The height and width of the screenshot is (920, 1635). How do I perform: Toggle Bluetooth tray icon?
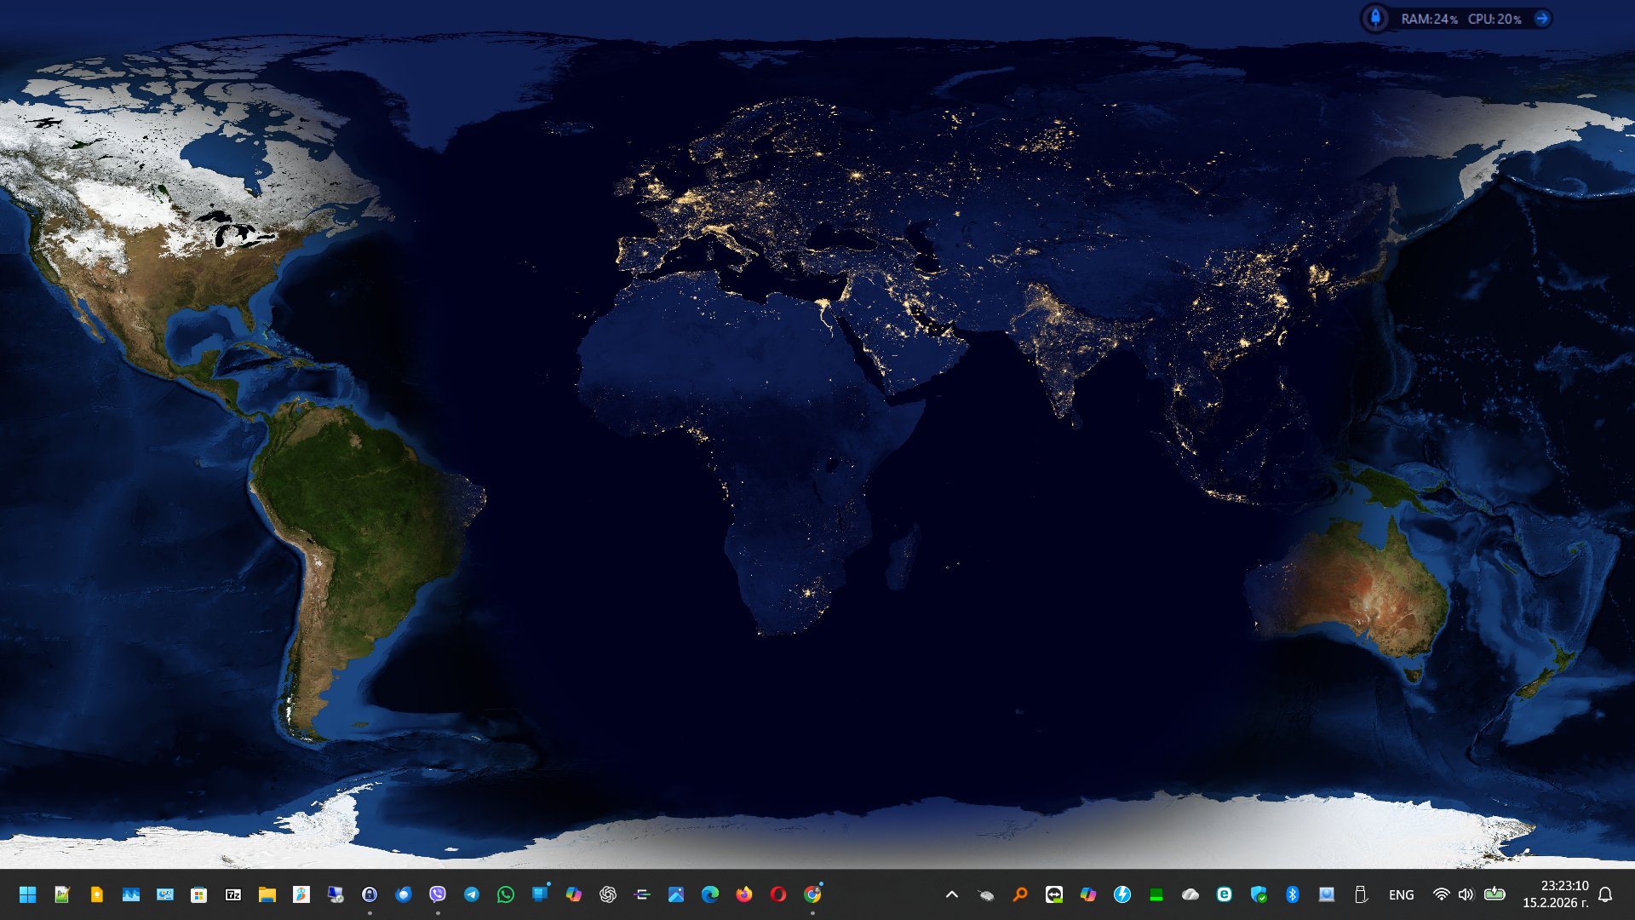pos(1292,894)
